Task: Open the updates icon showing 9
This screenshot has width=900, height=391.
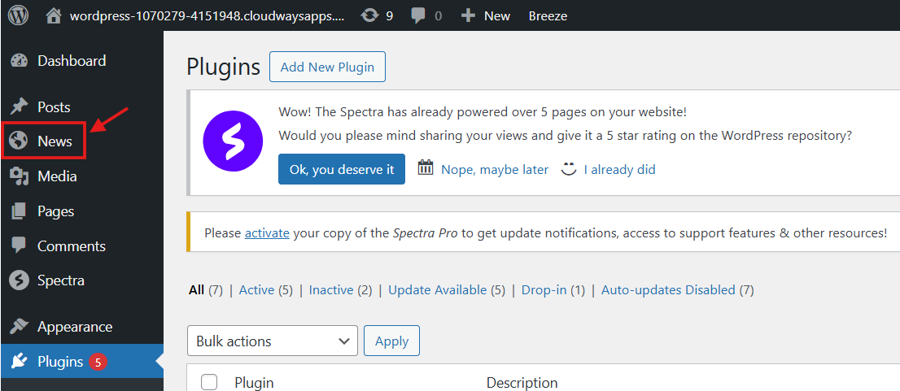Action: coord(369,16)
